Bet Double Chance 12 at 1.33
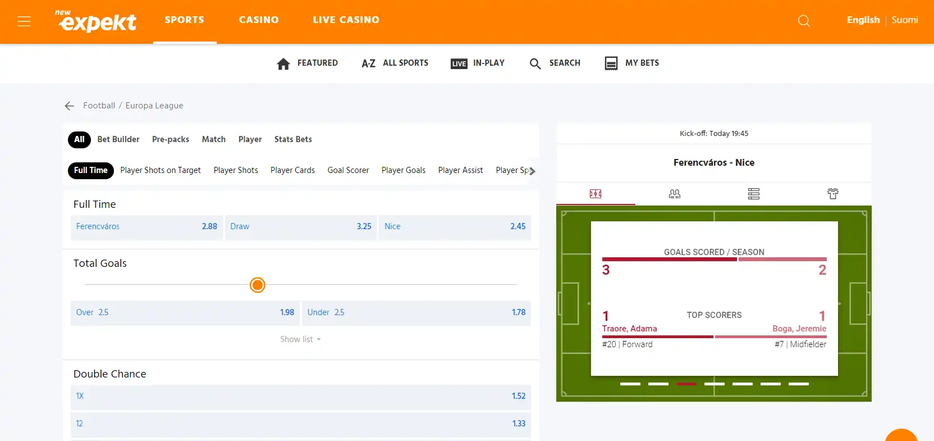This screenshot has width=934, height=441. pyautogui.click(x=301, y=424)
